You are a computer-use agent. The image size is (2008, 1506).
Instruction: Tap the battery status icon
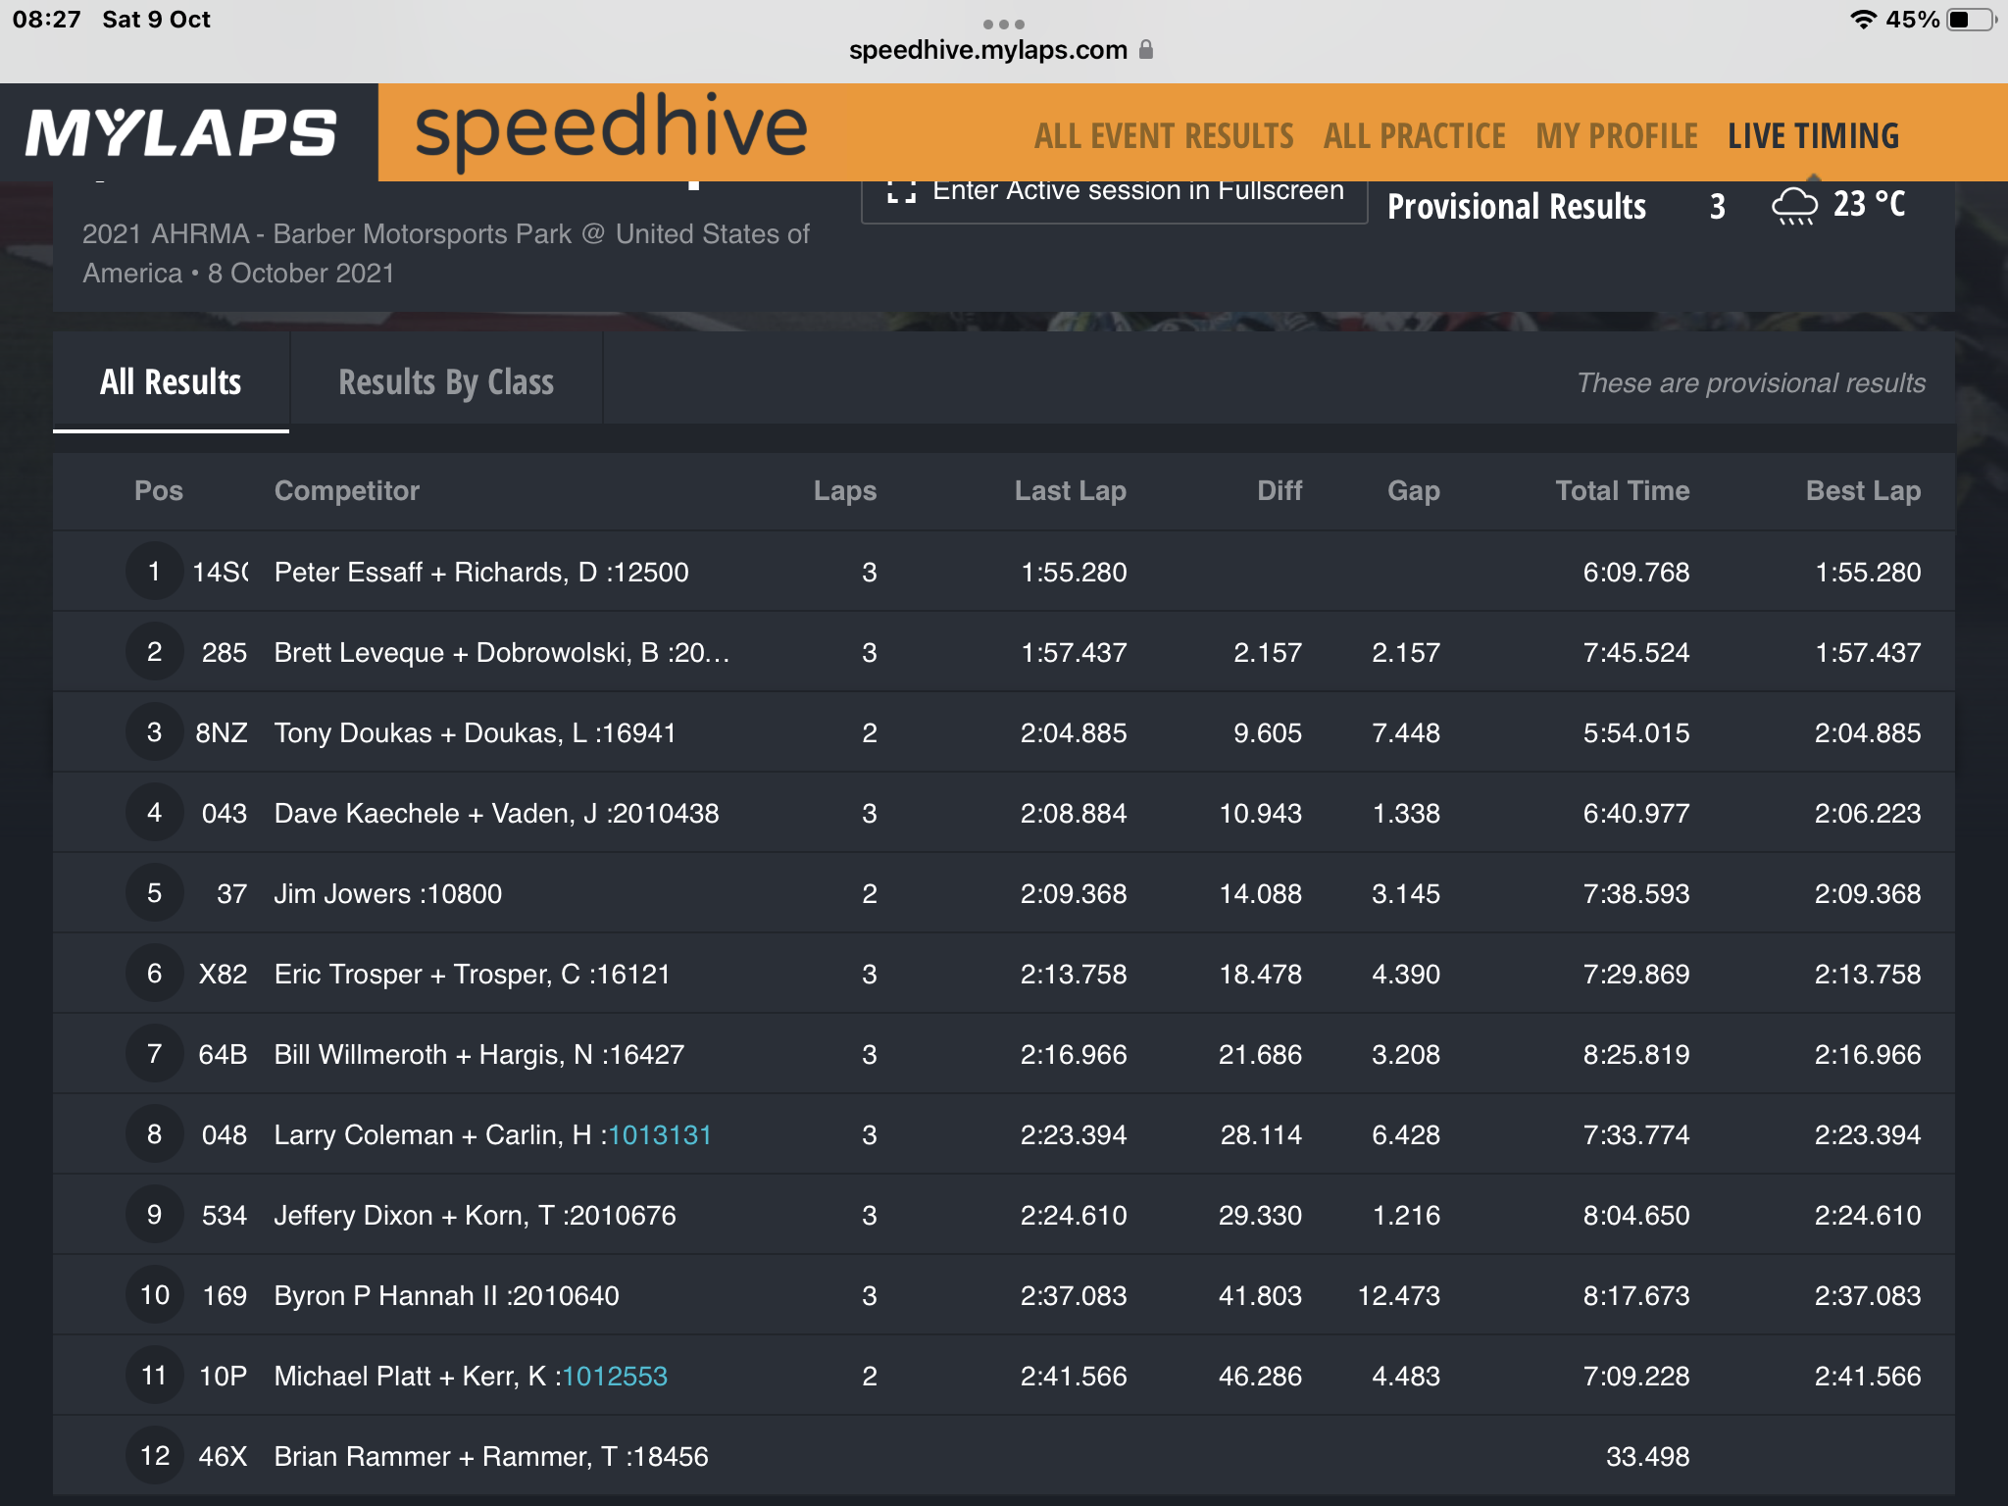[x=1972, y=20]
